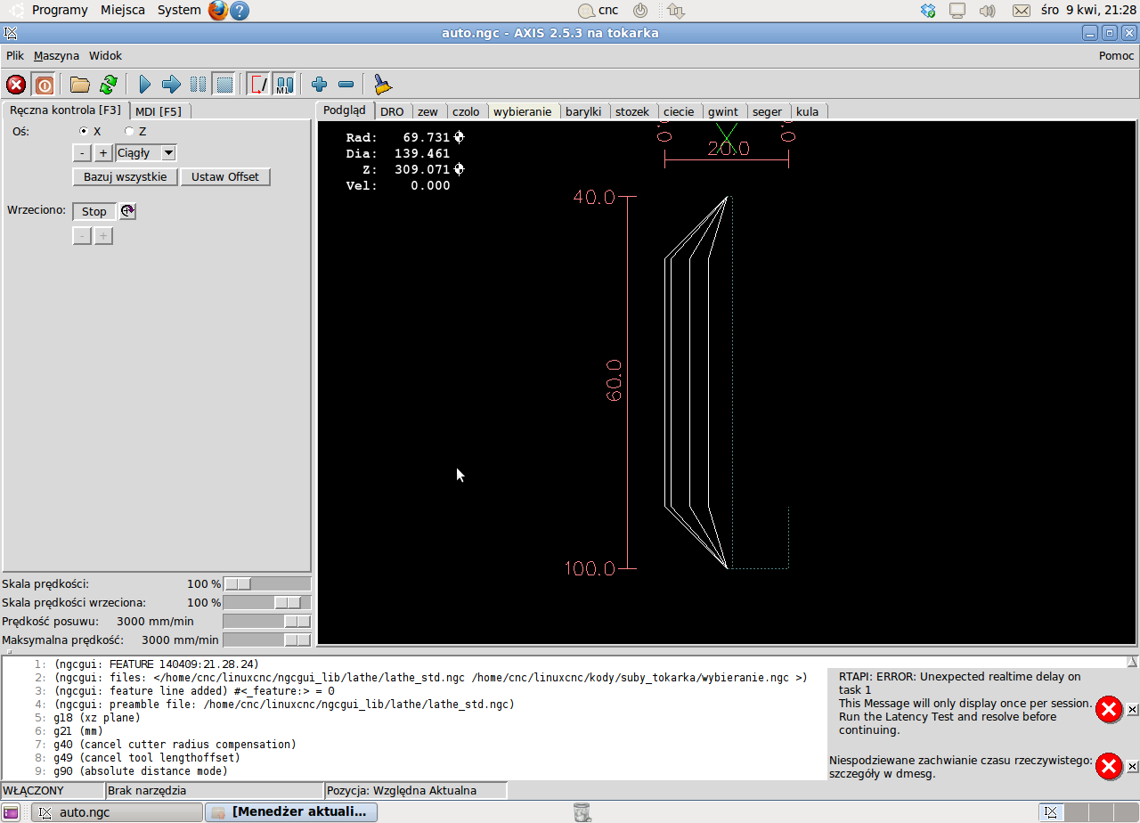
Task: Toggle the machine power button
Action: (x=44, y=85)
